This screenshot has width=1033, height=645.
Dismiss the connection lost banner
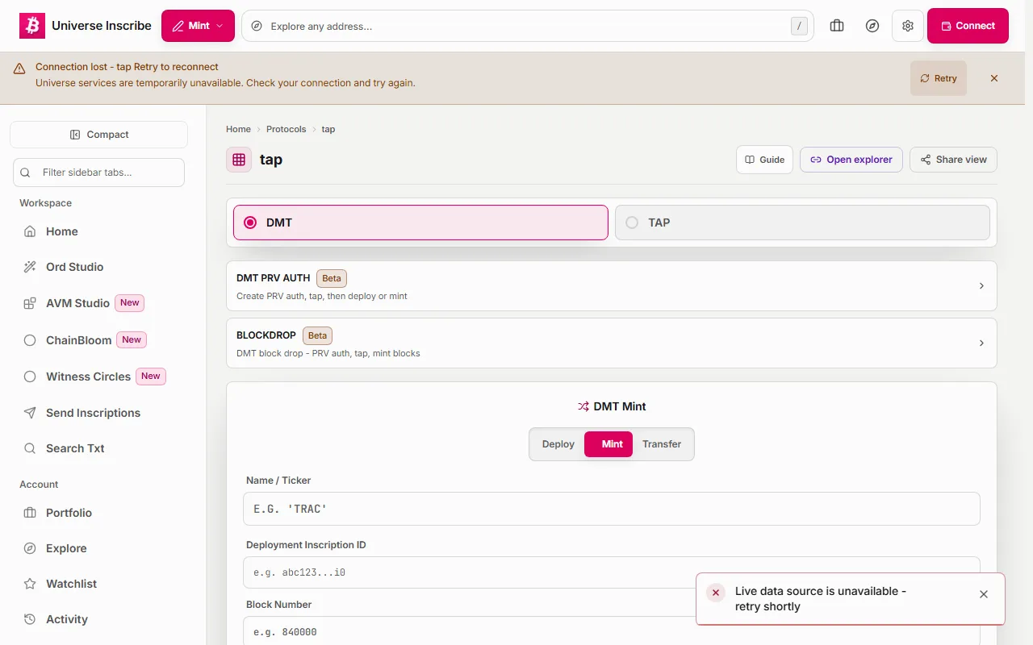(994, 78)
